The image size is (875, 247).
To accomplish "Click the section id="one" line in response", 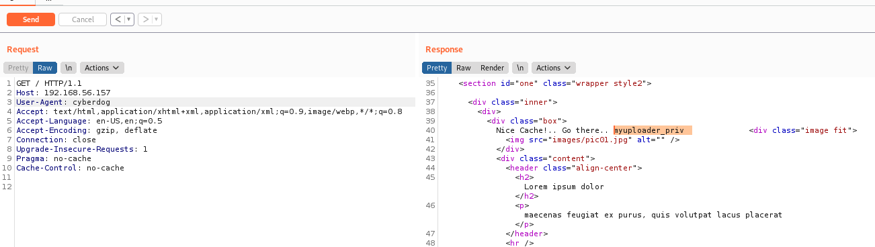I will [x=555, y=83].
